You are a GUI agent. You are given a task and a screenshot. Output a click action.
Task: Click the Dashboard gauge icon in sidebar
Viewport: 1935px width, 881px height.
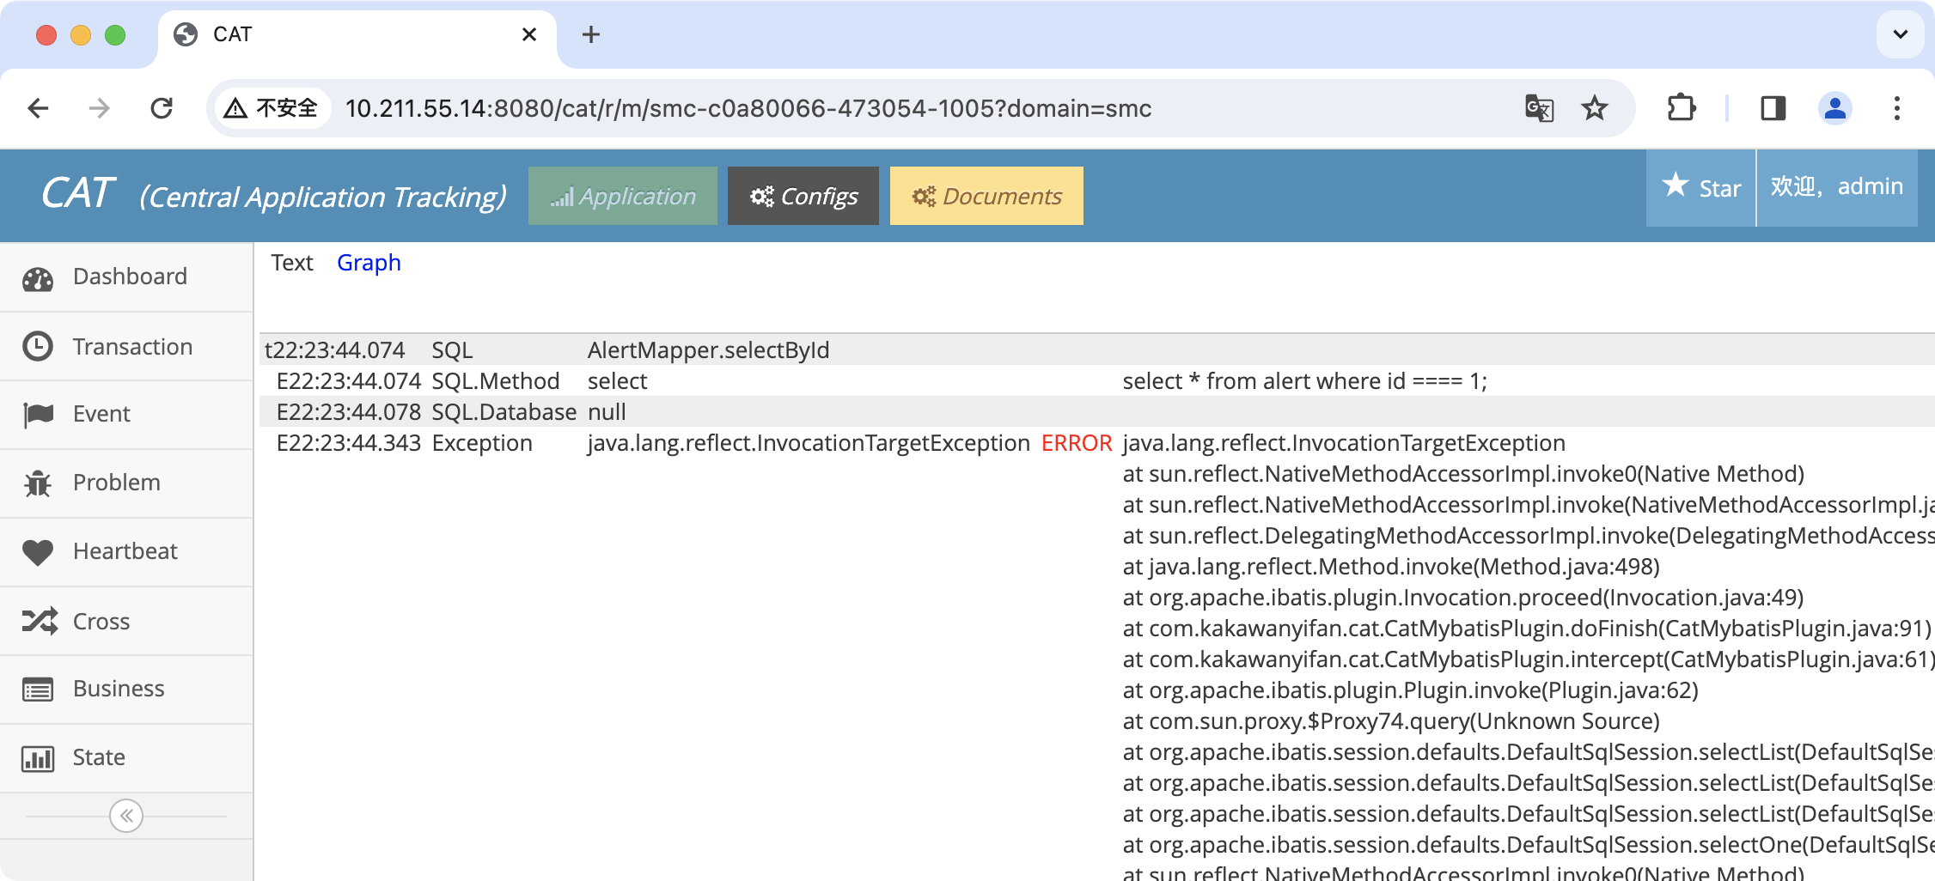point(38,278)
